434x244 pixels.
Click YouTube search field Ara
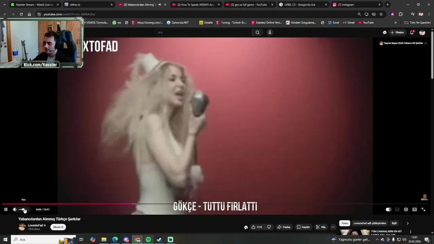[203, 33]
